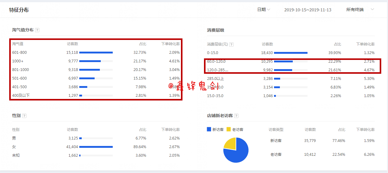Click help icon next to 淘气值分布
This screenshot has width=388, height=173.
coord(37,30)
